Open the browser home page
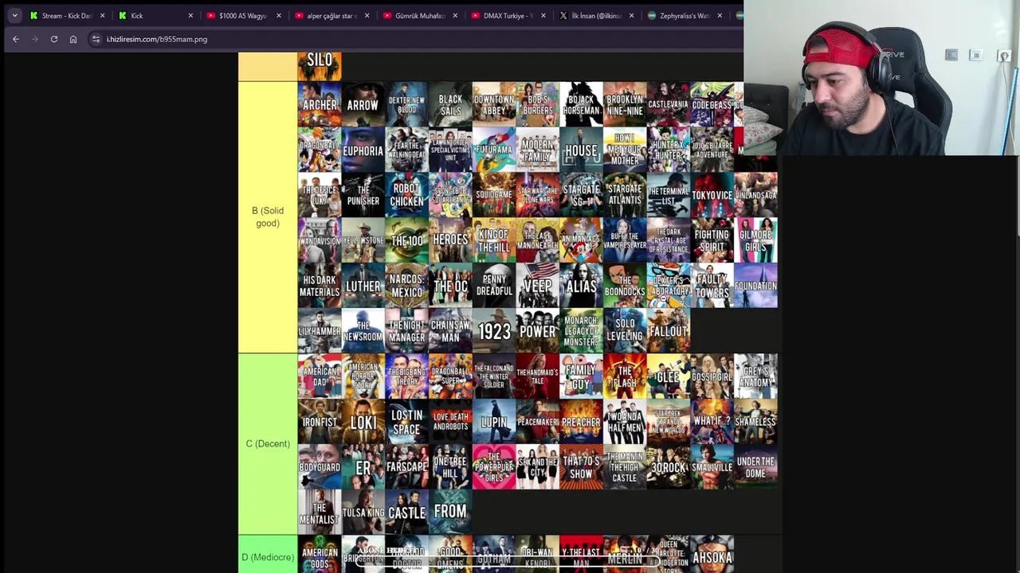 pyautogui.click(x=73, y=39)
